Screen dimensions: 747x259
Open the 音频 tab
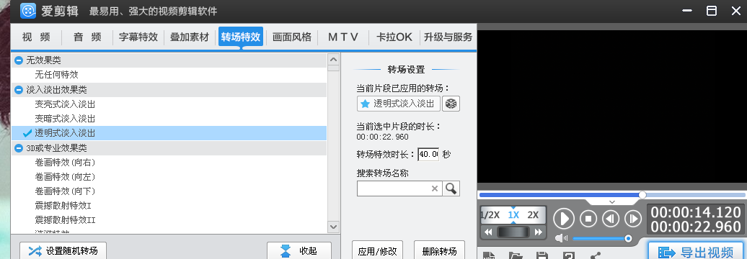[88, 37]
